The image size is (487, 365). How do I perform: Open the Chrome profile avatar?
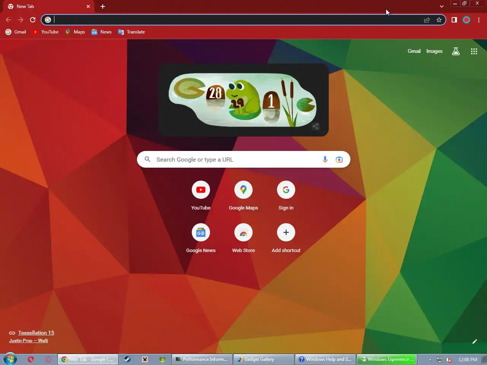coord(466,20)
